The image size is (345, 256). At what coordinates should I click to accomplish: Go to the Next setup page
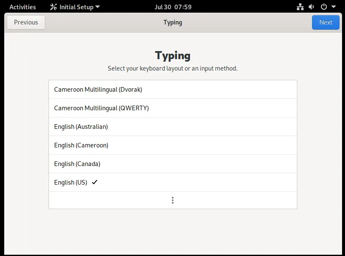click(326, 22)
